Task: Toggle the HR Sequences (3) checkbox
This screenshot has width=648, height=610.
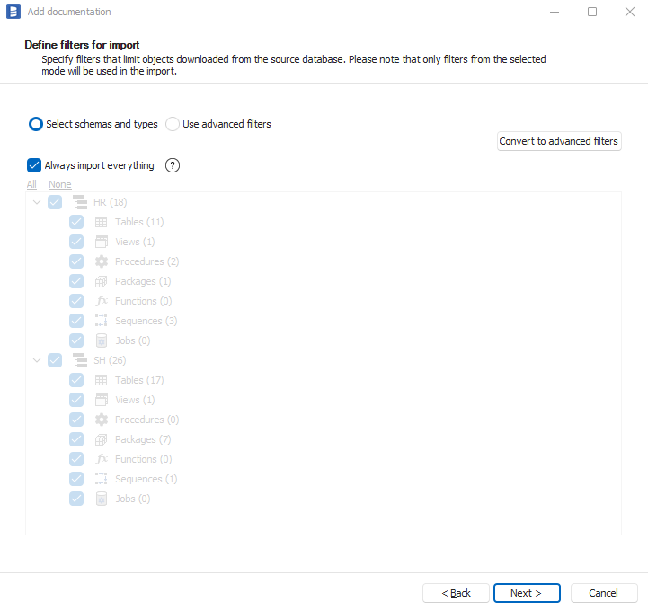Action: pos(76,321)
